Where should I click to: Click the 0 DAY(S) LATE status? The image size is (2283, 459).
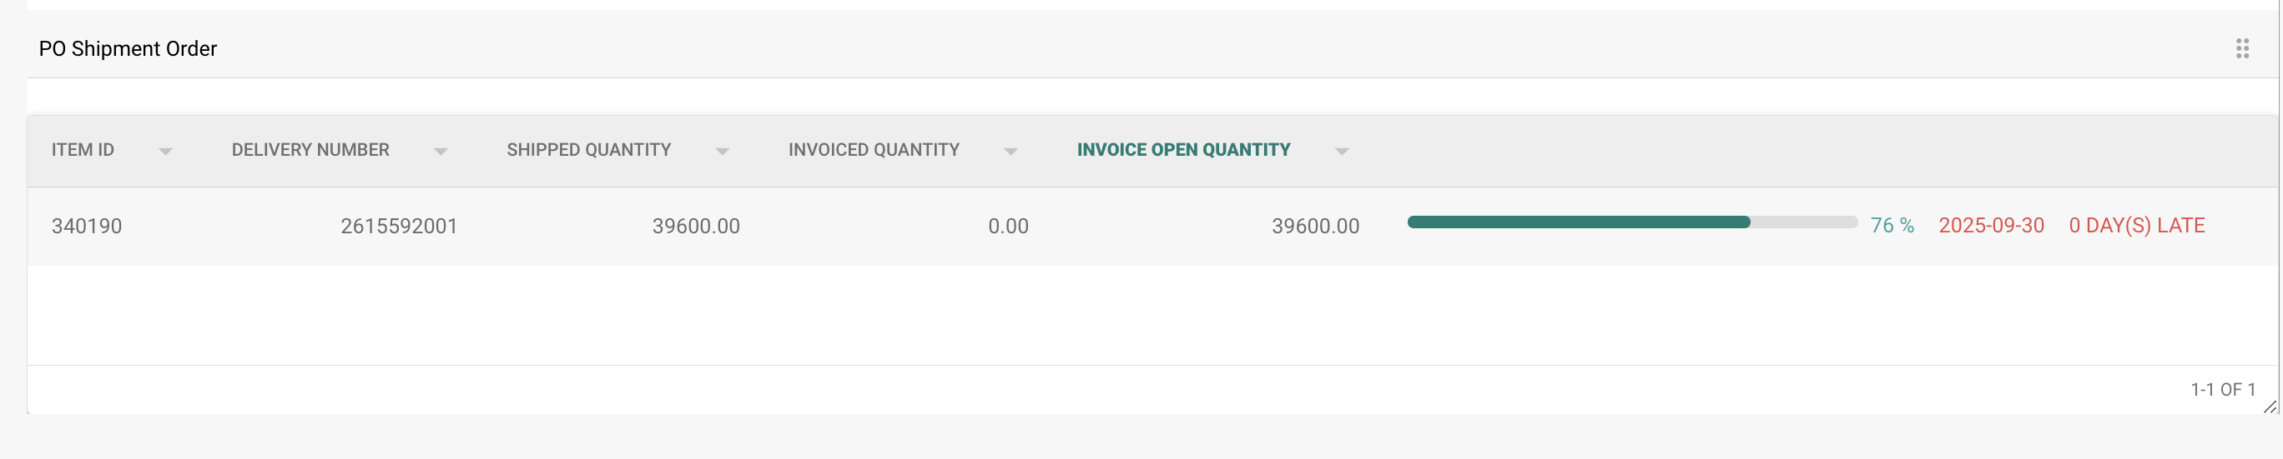2136,226
